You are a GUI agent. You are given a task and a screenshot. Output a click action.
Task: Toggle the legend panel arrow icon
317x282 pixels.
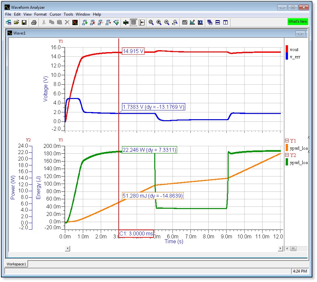click(142, 22)
